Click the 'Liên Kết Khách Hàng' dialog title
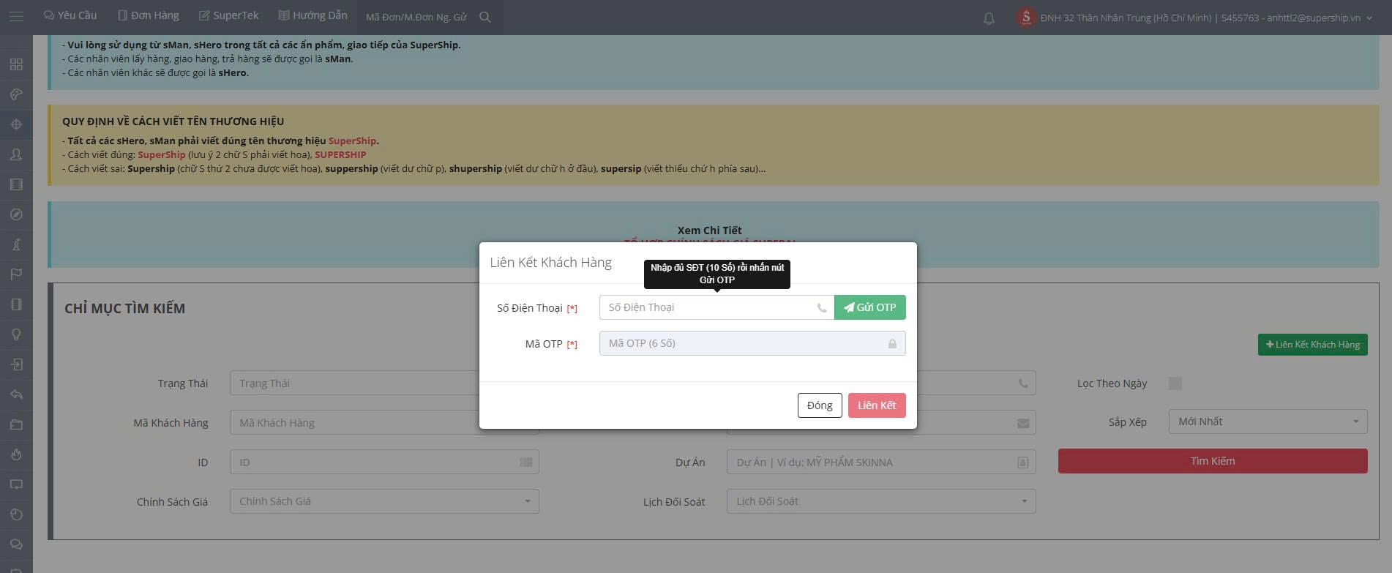The width and height of the screenshot is (1392, 573). pyautogui.click(x=551, y=263)
